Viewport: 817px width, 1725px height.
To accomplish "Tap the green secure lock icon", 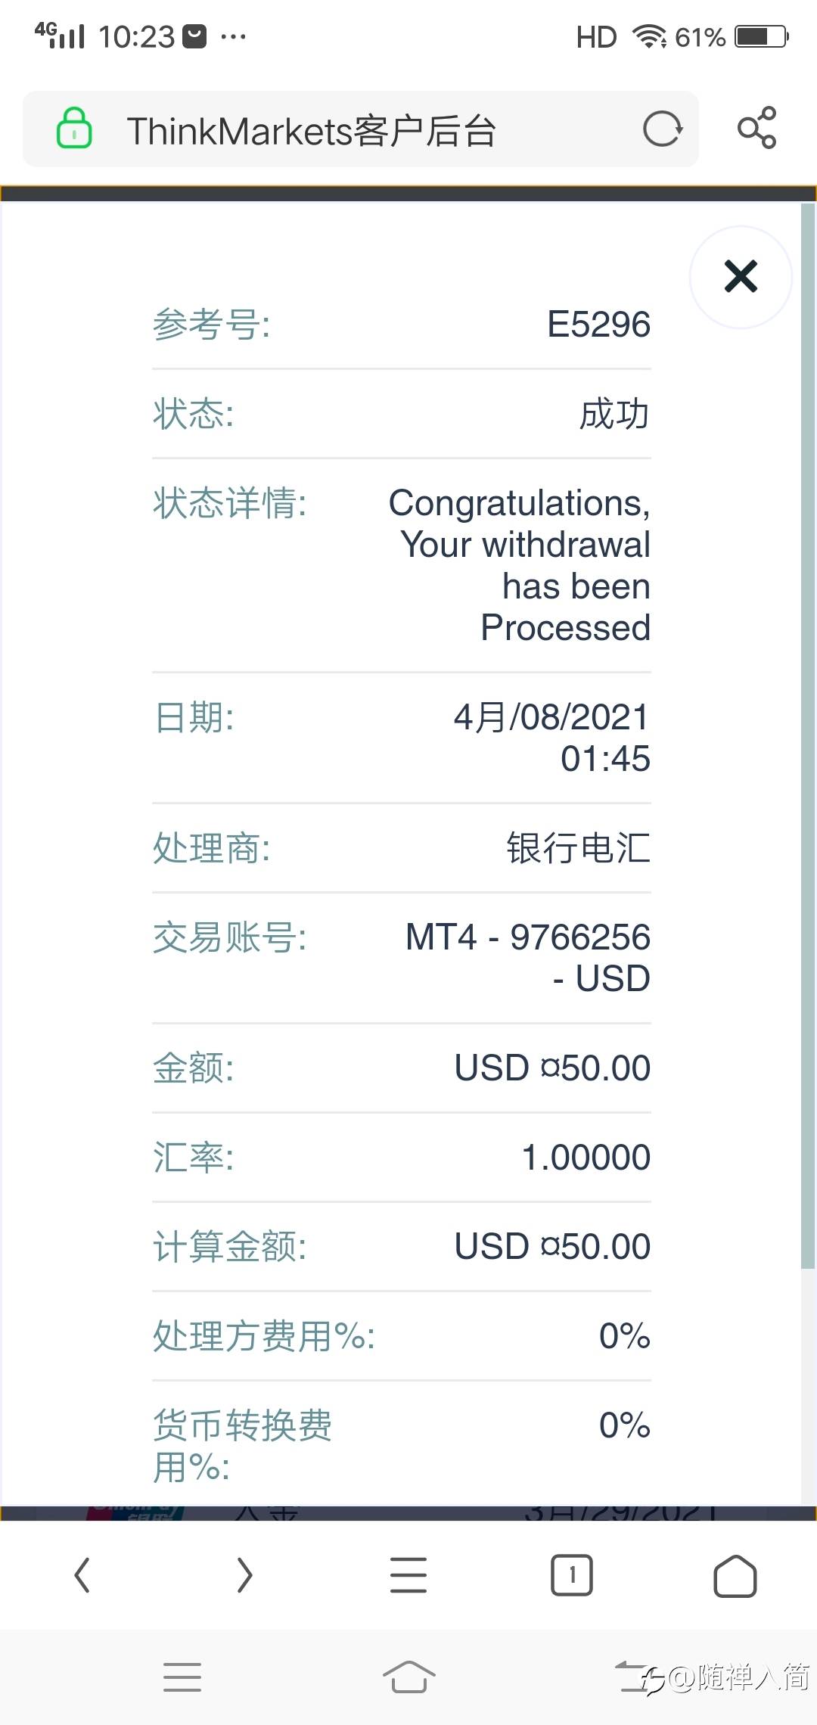I will pyautogui.click(x=74, y=128).
